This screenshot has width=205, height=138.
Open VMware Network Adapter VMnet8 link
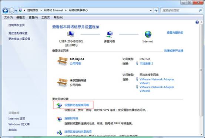[157, 89]
